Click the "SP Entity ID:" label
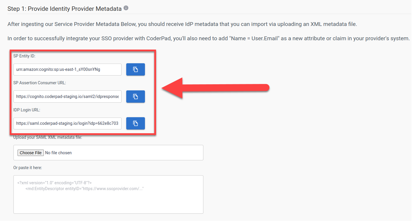The height and width of the screenshot is (221, 417). pos(24,56)
